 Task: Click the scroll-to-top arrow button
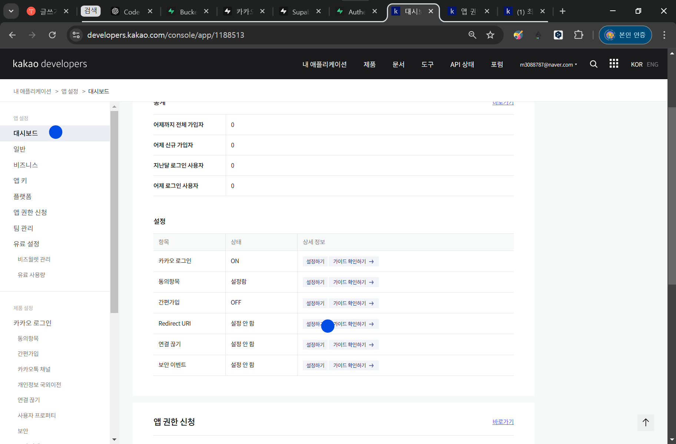646,423
